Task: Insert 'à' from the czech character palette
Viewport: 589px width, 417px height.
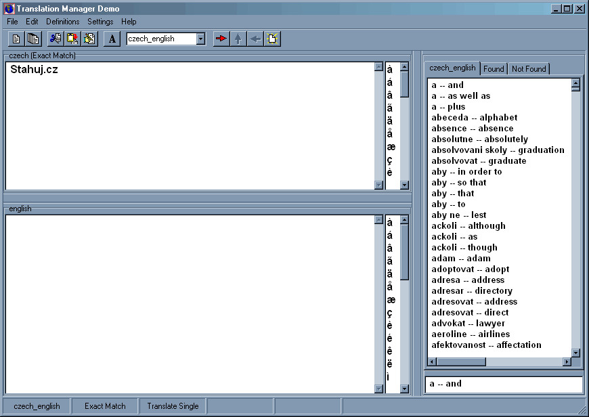Action: (390, 70)
